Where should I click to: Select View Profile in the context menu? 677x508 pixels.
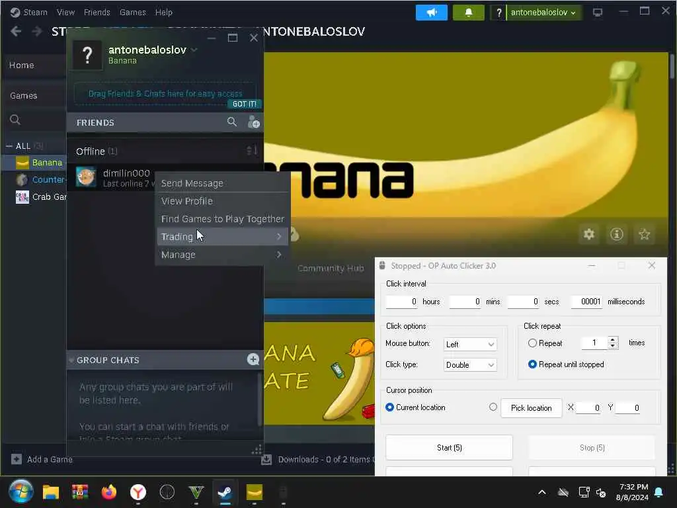click(222, 201)
